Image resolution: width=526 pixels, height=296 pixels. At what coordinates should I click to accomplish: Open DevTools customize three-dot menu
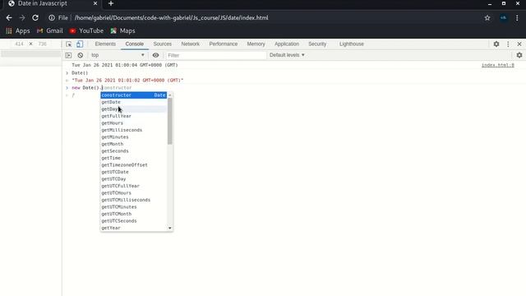[x=508, y=44]
